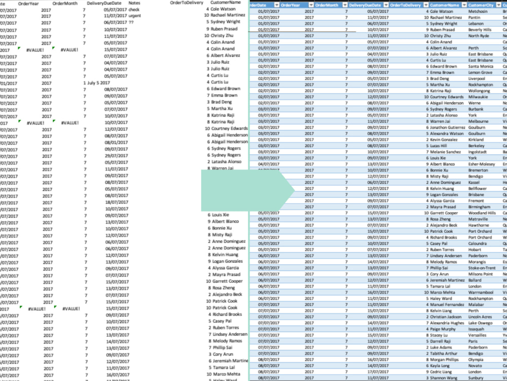Select the North Ryde city cell
507x381 pixels.
479,36
